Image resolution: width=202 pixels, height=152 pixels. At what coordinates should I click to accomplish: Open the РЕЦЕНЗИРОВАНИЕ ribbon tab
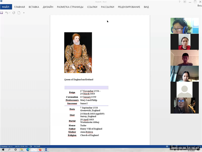tap(129, 7)
